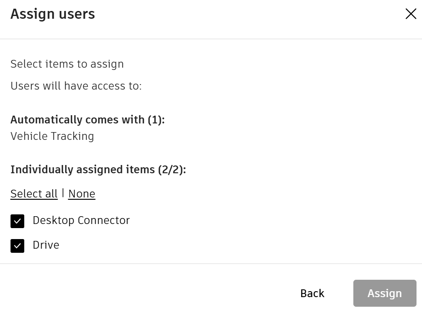Click the Desktop Connector label text
This screenshot has height=309, width=422.
81,220
